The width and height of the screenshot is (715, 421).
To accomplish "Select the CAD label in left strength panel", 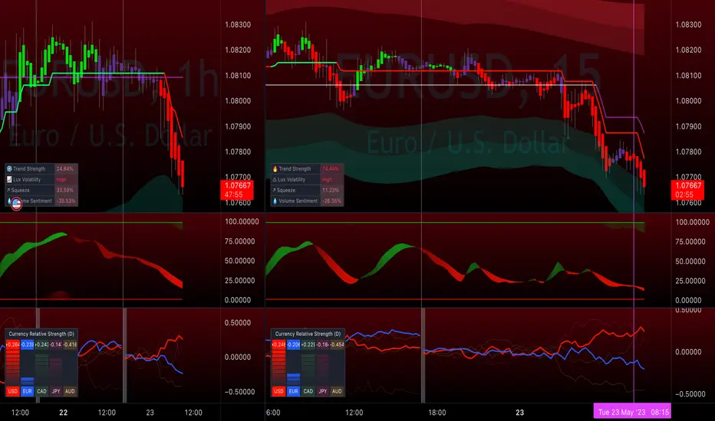I will [x=42, y=391].
